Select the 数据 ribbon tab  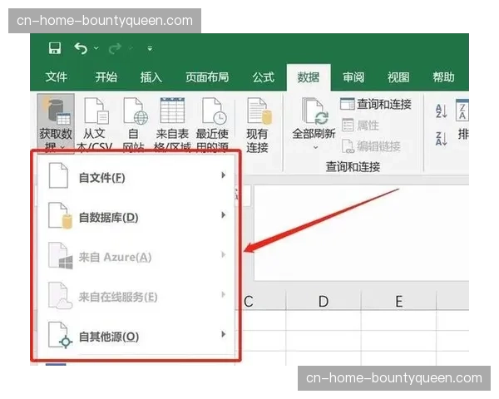[x=309, y=77]
